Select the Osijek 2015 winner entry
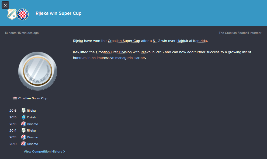 coord(31,117)
